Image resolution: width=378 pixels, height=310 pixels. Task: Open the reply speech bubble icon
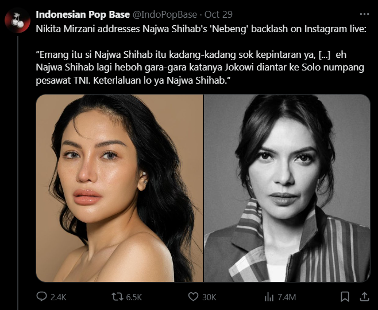tap(41, 296)
